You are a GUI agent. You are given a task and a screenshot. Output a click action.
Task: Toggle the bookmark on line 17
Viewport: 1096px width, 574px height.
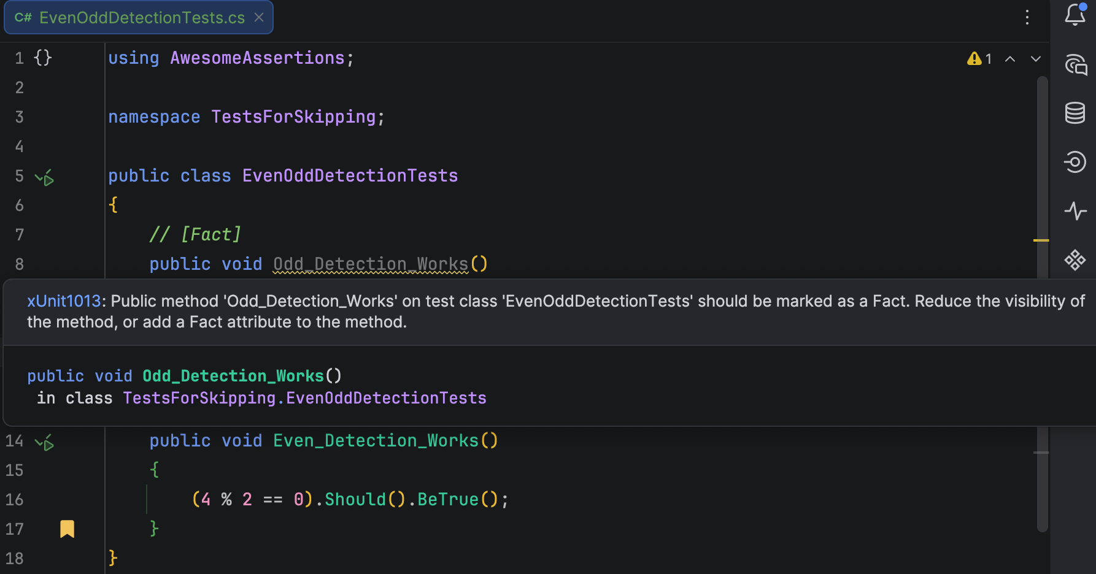click(x=67, y=529)
